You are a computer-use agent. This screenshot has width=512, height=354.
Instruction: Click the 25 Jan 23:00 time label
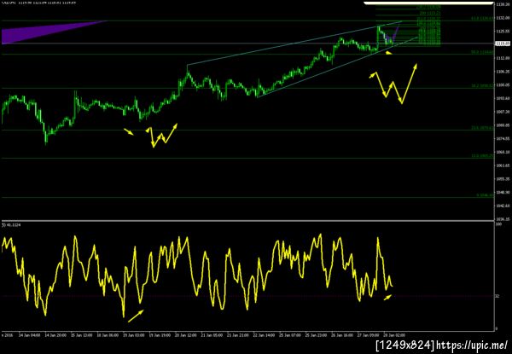[x=315, y=335]
